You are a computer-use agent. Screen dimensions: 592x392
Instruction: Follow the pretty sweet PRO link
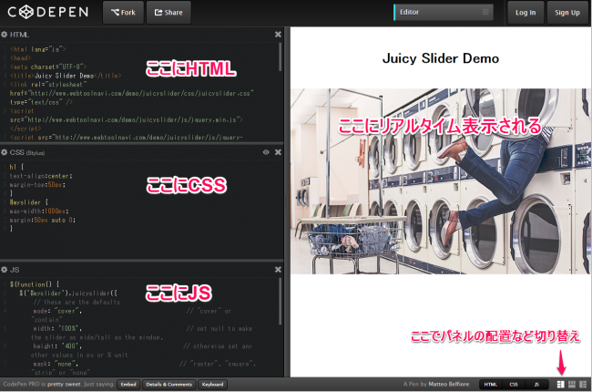coord(64,384)
